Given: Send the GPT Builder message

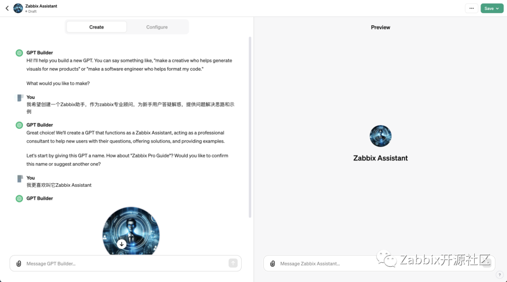Looking at the screenshot, I should pos(233,263).
